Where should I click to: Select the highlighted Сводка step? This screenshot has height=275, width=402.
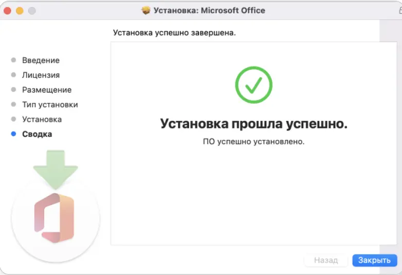click(x=37, y=134)
